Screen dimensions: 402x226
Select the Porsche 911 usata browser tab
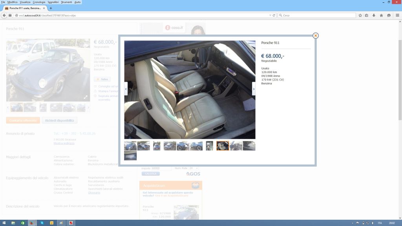[25, 8]
